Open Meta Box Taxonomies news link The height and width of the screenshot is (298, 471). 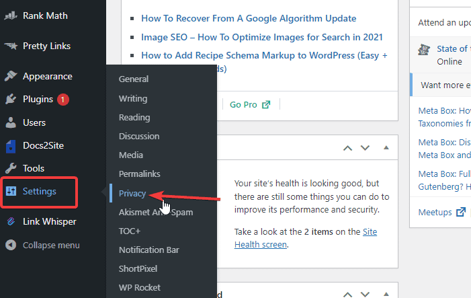(445, 117)
